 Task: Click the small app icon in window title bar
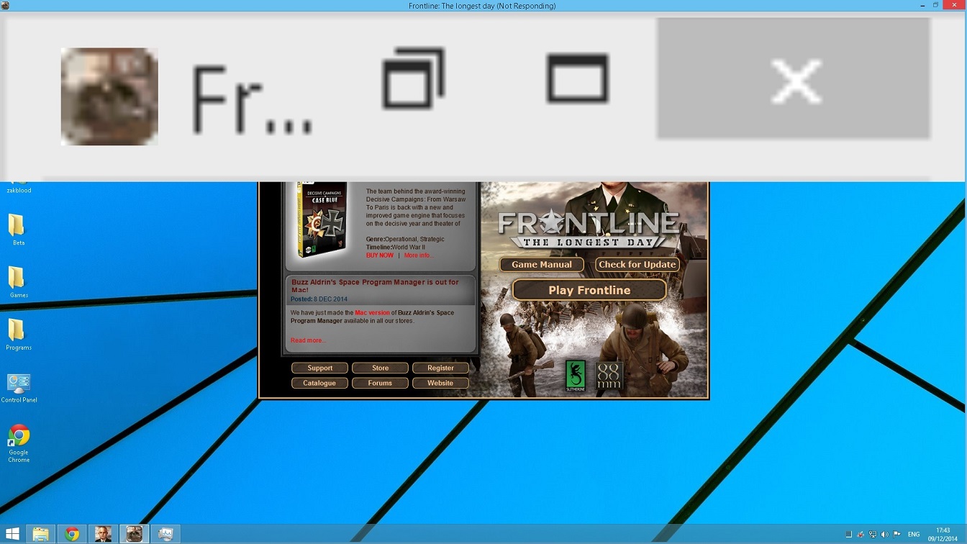tap(5, 6)
